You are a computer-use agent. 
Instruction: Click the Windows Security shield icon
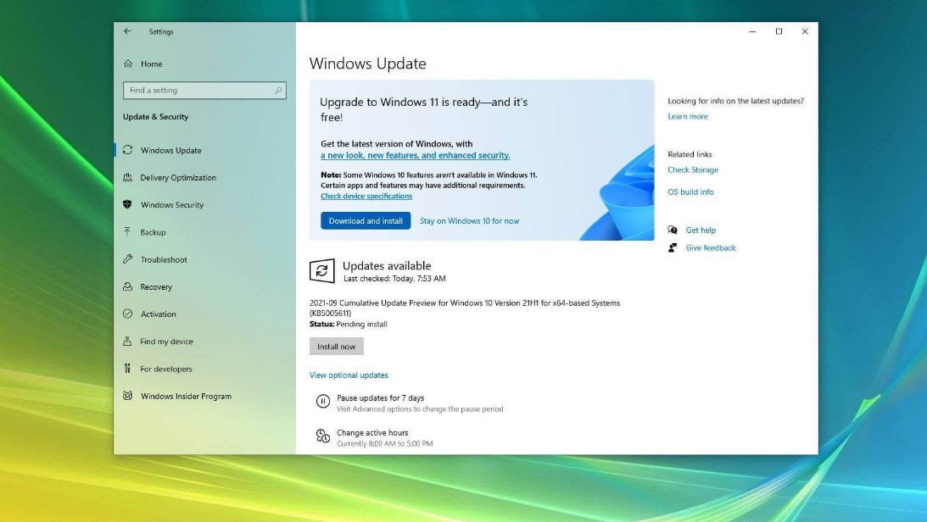point(128,204)
